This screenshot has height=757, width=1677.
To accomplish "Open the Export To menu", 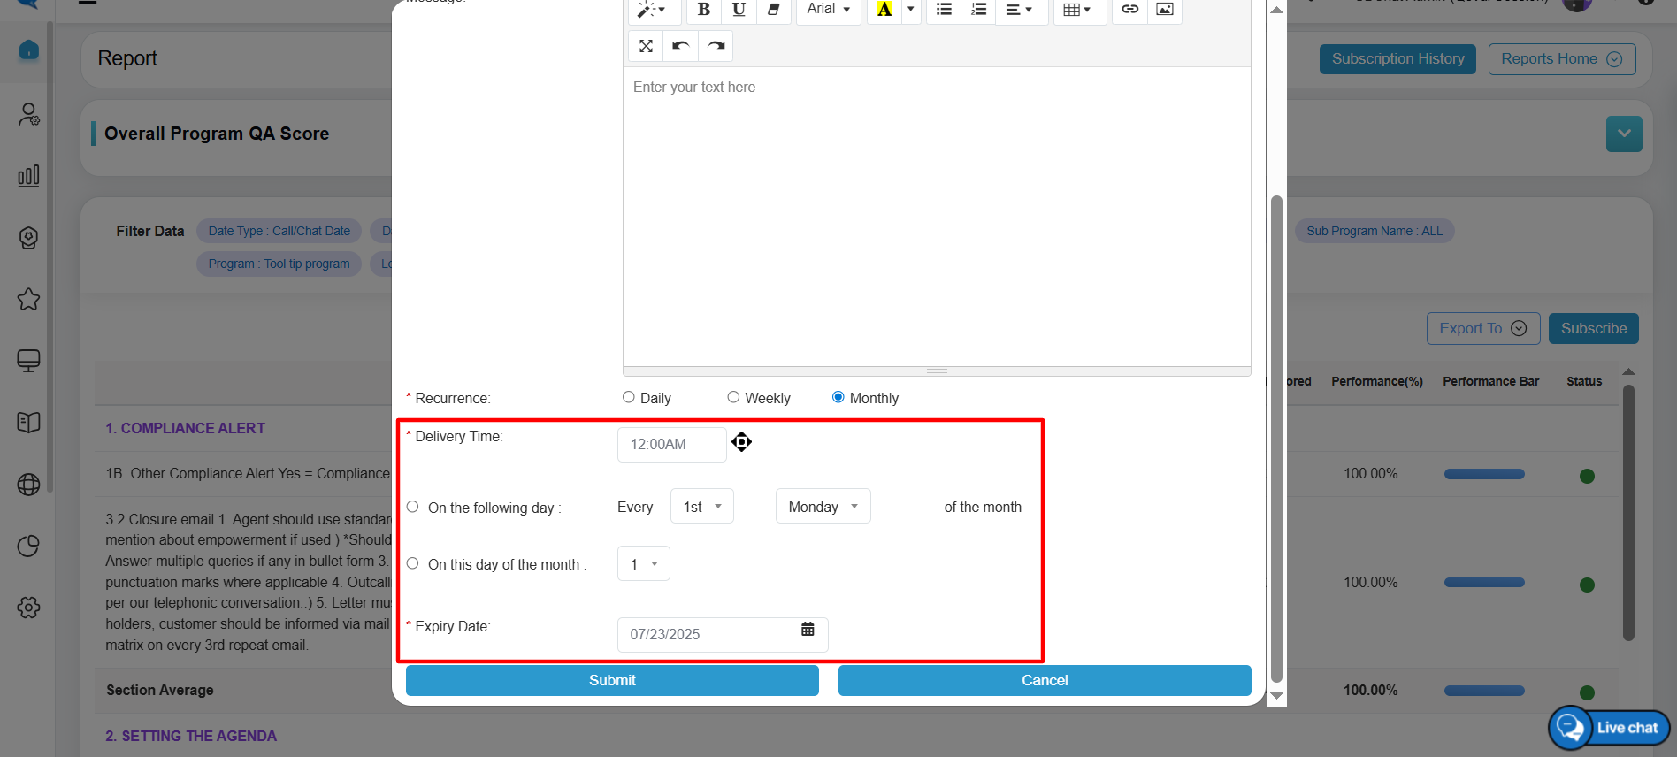I will coord(1482,329).
